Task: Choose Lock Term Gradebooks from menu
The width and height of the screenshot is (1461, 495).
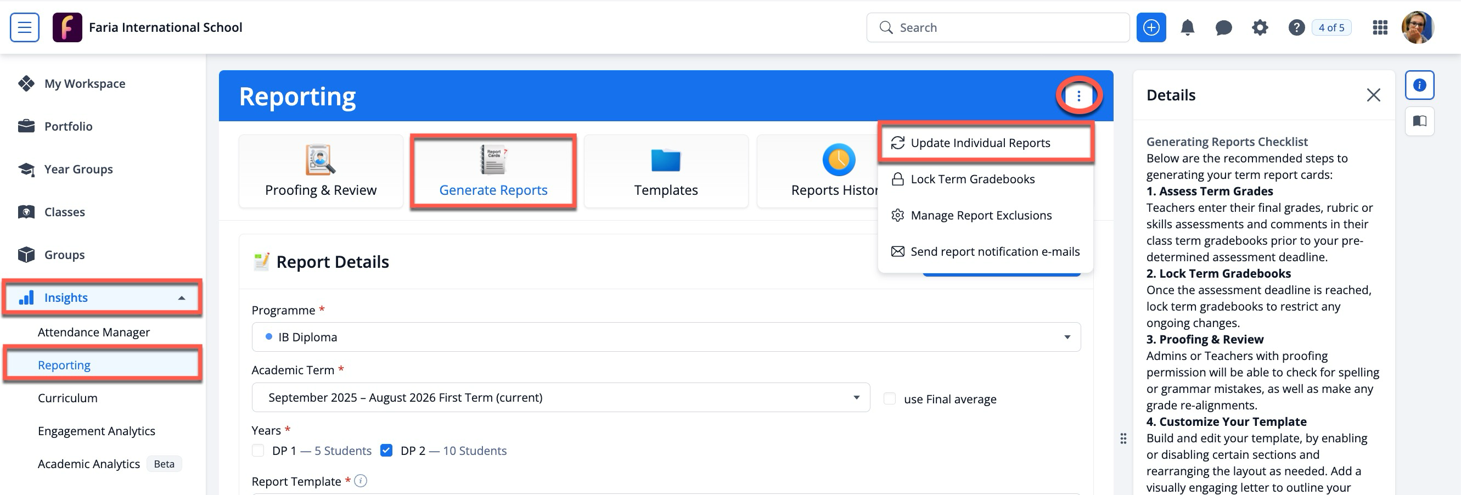Action: (972, 179)
